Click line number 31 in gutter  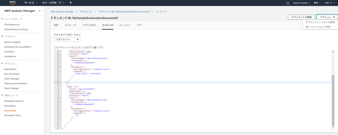(58, 82)
